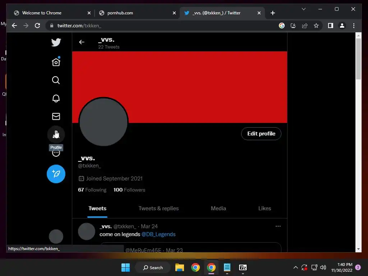The height and width of the screenshot is (276, 368).
Task: Open the red header banner image
Action: click(x=180, y=87)
